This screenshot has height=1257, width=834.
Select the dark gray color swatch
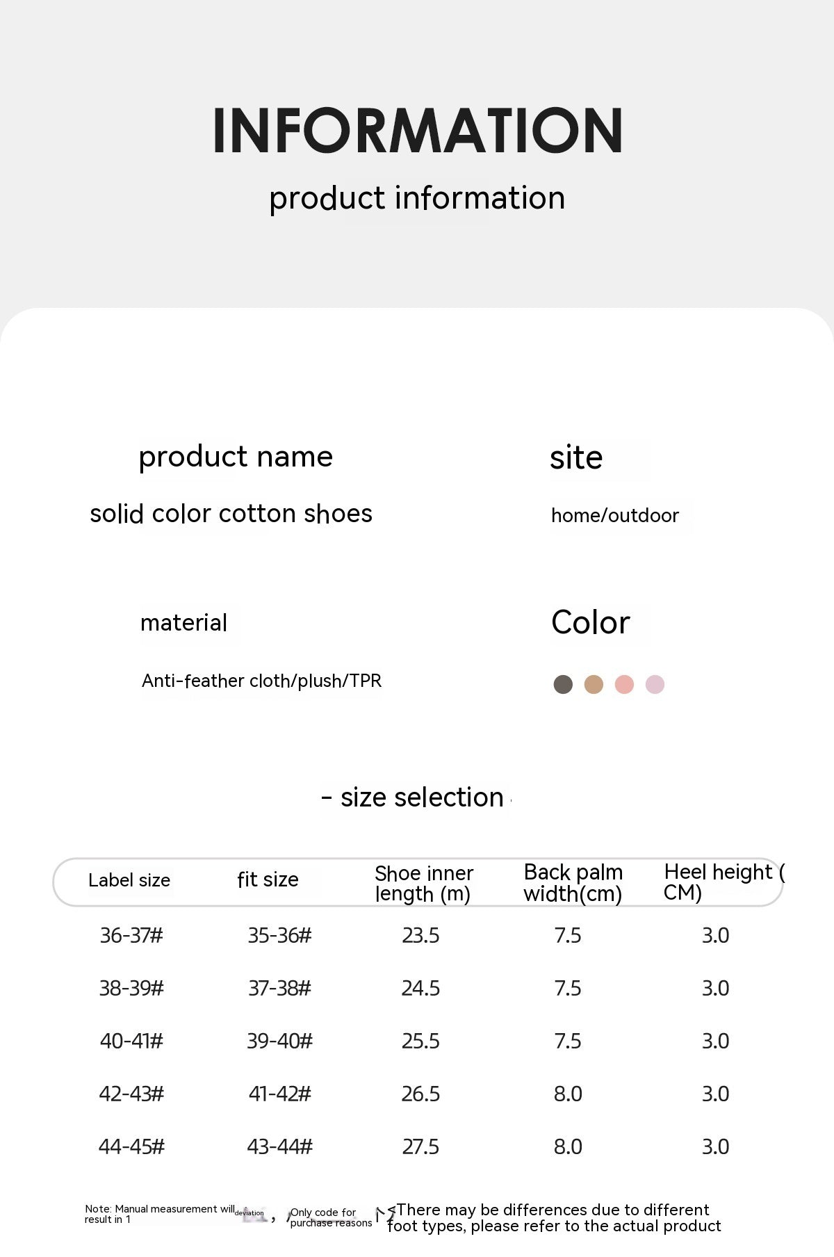(563, 684)
